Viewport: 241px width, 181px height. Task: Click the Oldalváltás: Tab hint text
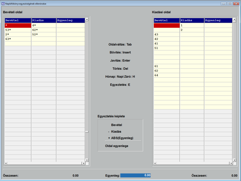(120, 44)
